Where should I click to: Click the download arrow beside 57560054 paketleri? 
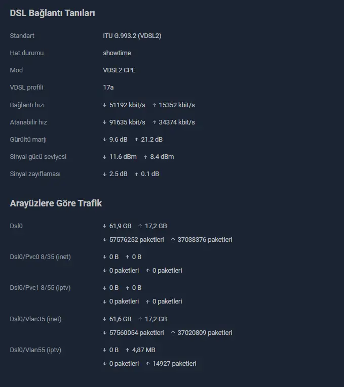pyautogui.click(x=104, y=333)
